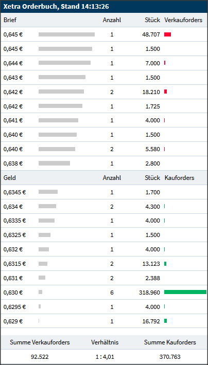Screen dimensions: 208x365
Task: Select the 0,638 € Brief price
Action: (13, 163)
